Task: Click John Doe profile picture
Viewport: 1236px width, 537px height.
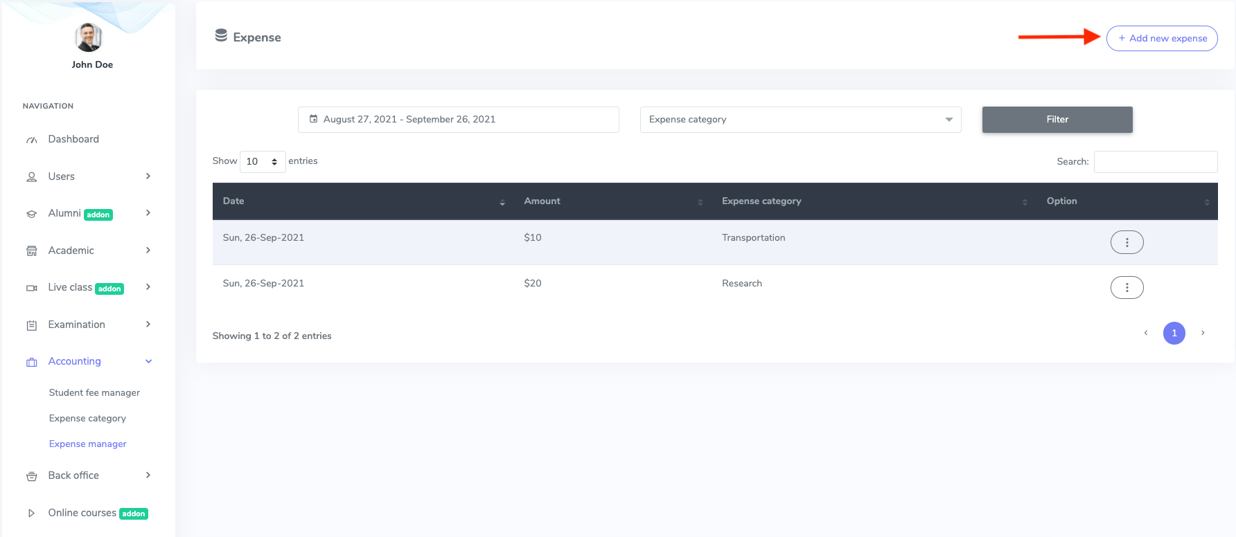Action: coord(89,37)
